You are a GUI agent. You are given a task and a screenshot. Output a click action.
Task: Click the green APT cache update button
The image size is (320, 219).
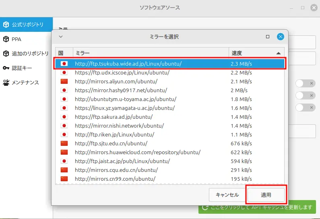tap(257, 207)
